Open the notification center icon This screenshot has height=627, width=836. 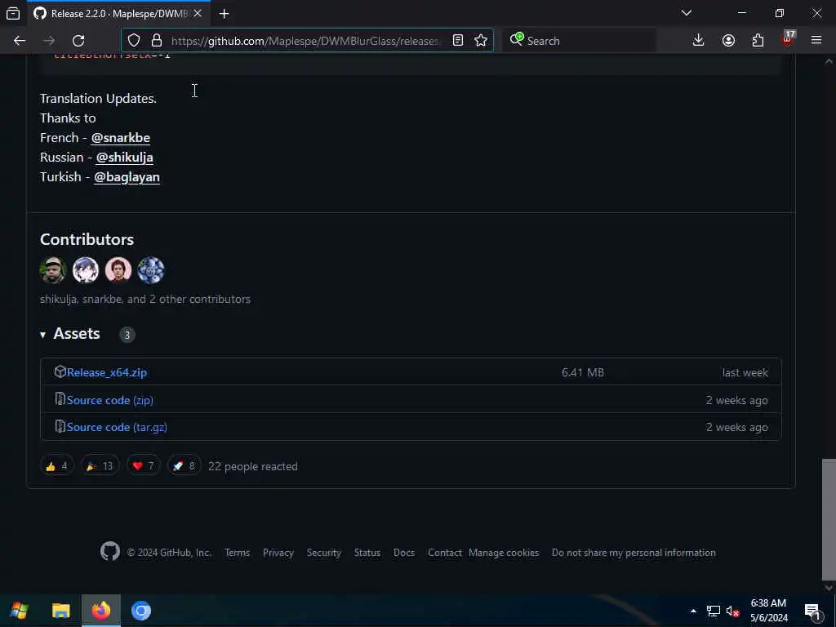[813, 611]
